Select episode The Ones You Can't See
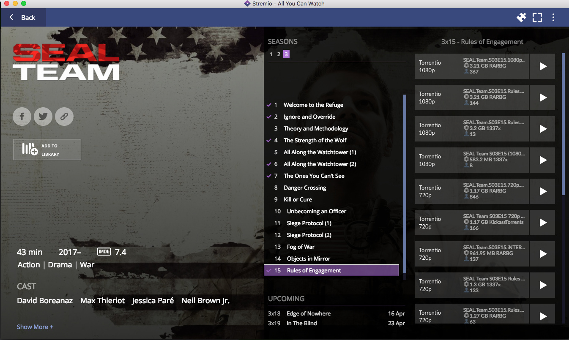 click(331, 176)
